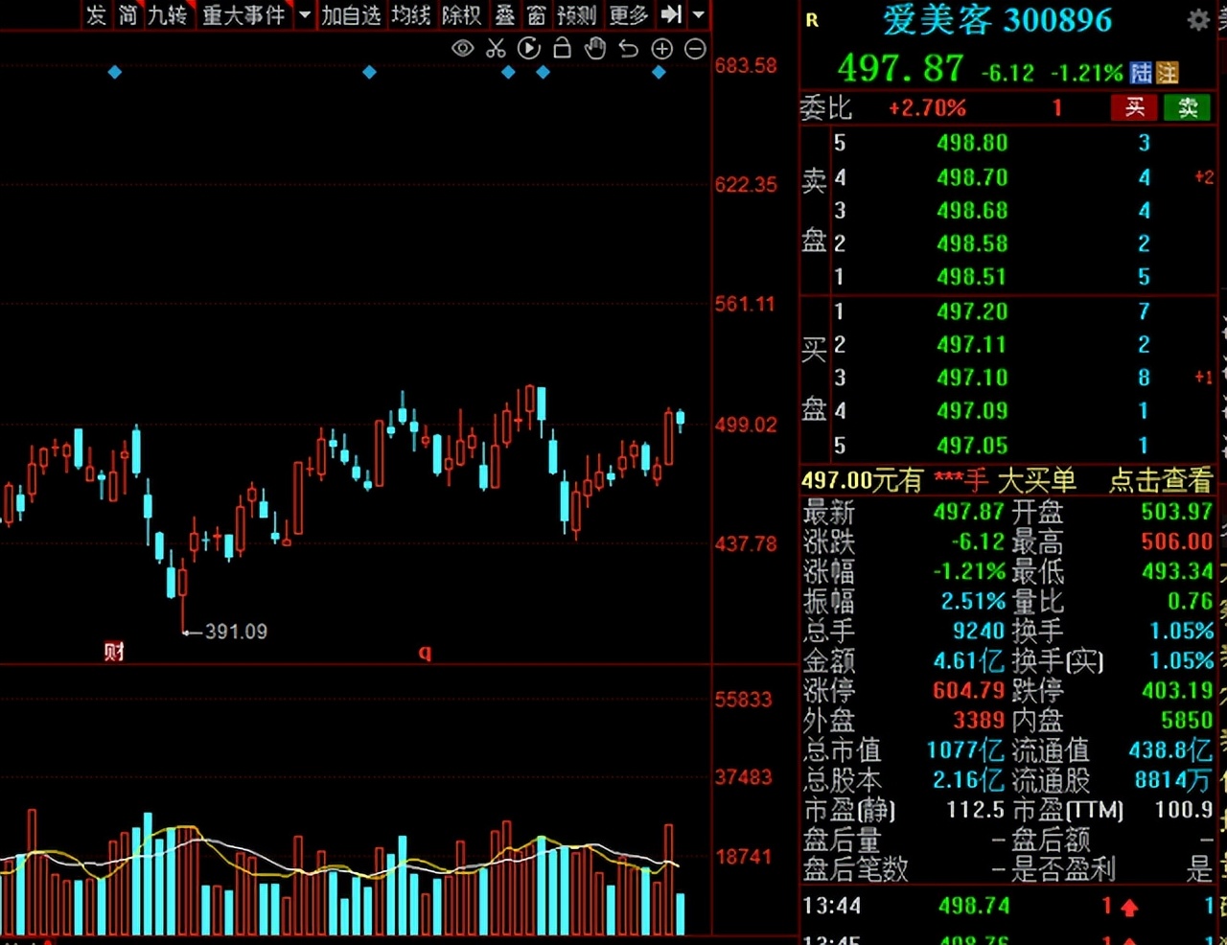Viewport: 1227px width, 945px height.
Task: Select the scissors cut tool
Action: pos(496,48)
